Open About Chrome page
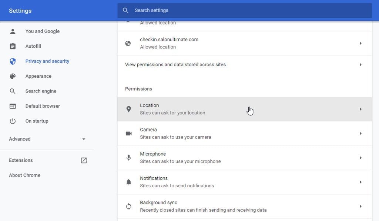The image size is (379, 221). point(24,175)
